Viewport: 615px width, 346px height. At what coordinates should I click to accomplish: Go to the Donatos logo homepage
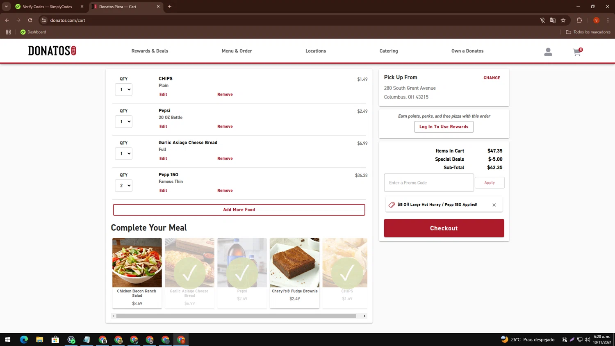pos(52,51)
